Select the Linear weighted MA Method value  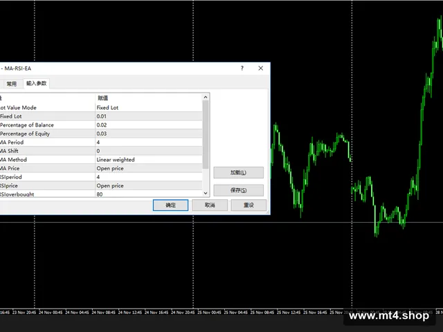(116, 160)
